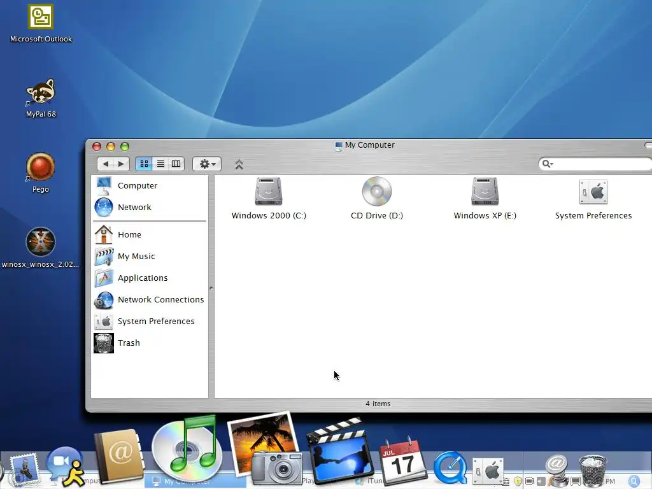Switch to column view mode
652x489 pixels.
176,164
